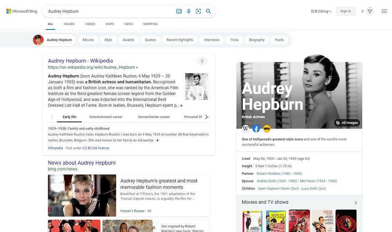Click the magnifying glass search button
This screenshot has width=392, height=232.
click(x=209, y=11)
